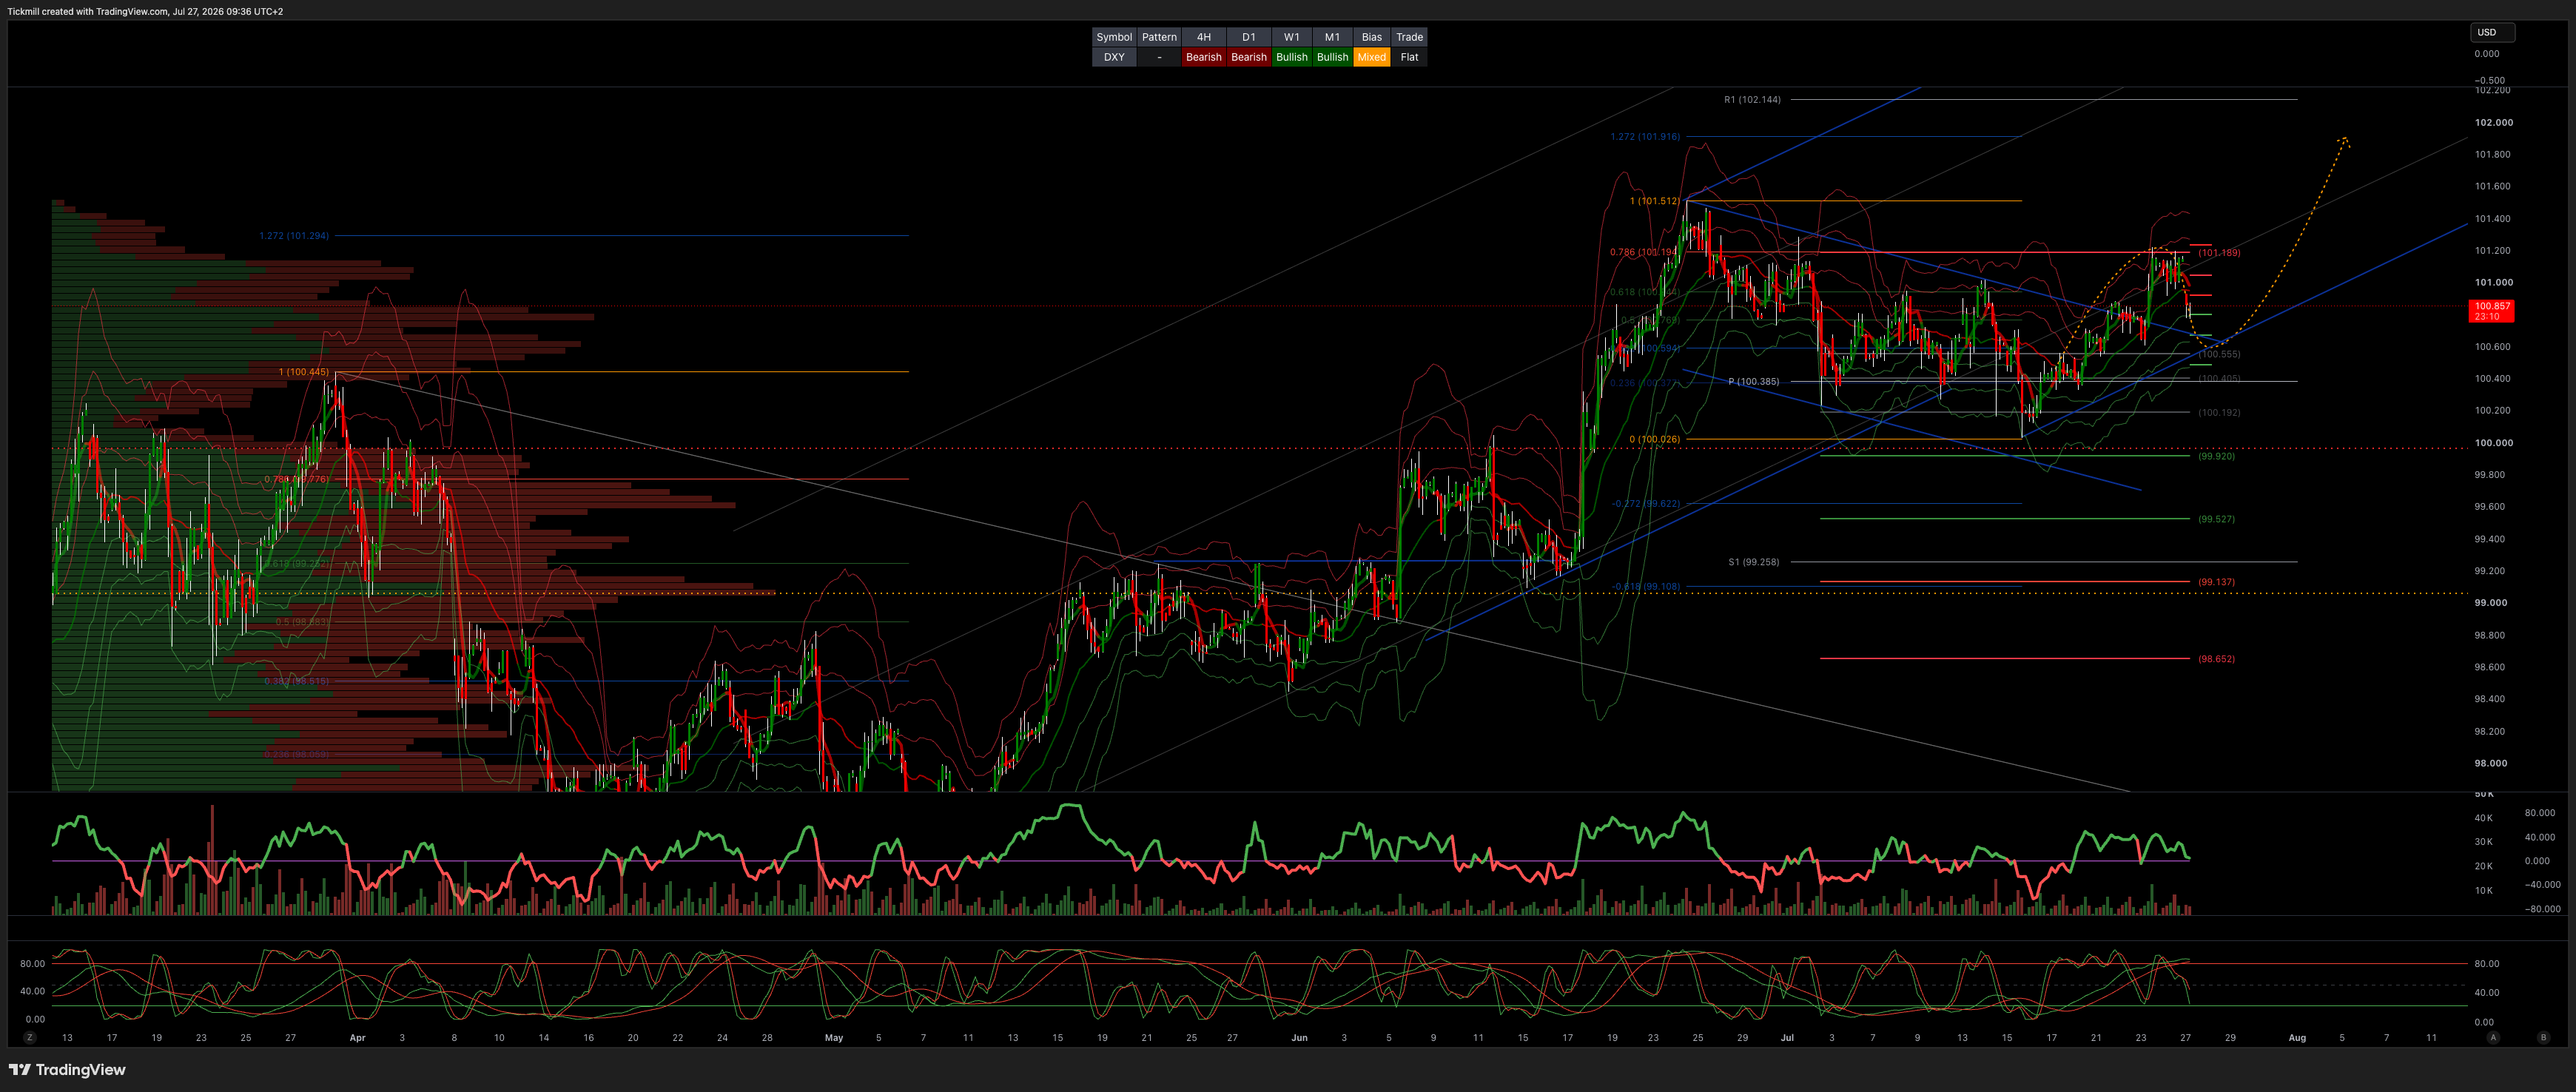Screen dimensions: 2576x1092
Task: Select the -0.272 (99.622) Fibonacci label
Action: coord(1646,504)
